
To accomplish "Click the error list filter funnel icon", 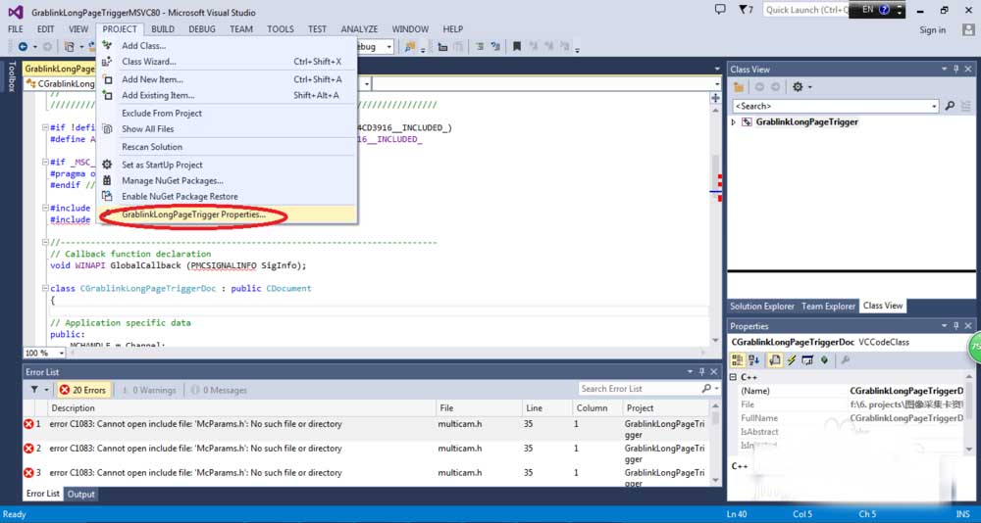I will 34,389.
